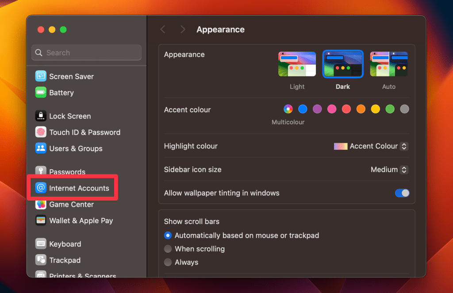Select Always show scroll bars option
Image resolution: width=453 pixels, height=293 pixels.
(x=168, y=262)
